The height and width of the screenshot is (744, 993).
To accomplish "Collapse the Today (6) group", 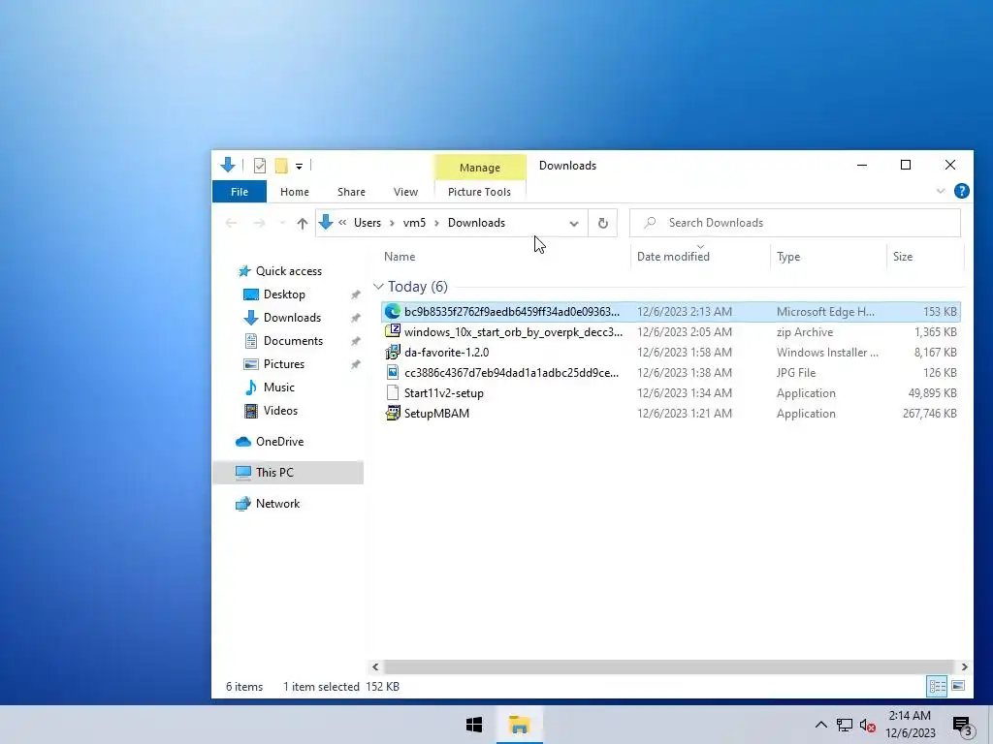I will (378, 287).
